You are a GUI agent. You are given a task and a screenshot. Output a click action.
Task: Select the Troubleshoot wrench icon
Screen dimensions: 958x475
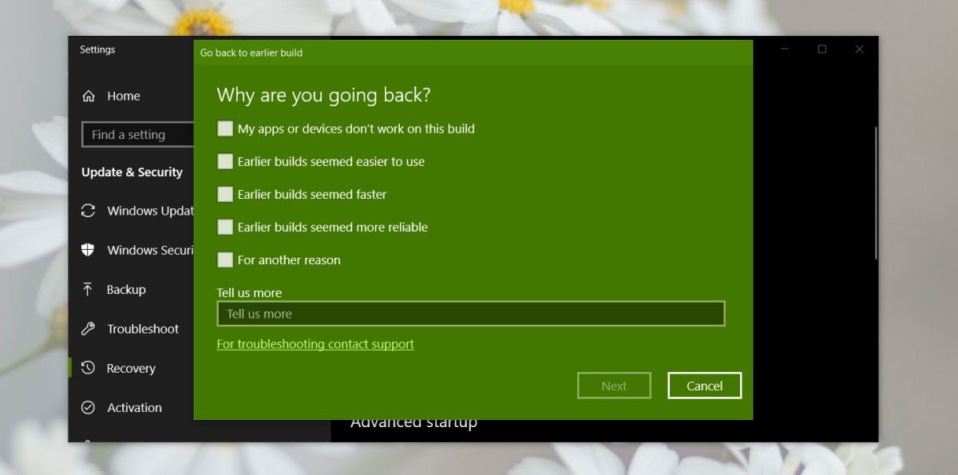point(88,329)
